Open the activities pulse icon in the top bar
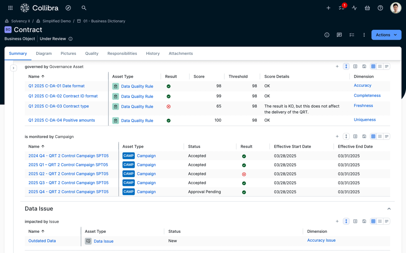 tap(354, 8)
